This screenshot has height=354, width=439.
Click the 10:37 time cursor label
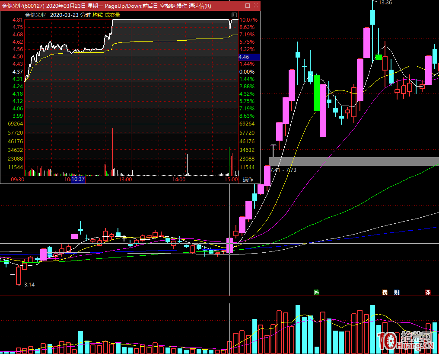(x=78, y=180)
